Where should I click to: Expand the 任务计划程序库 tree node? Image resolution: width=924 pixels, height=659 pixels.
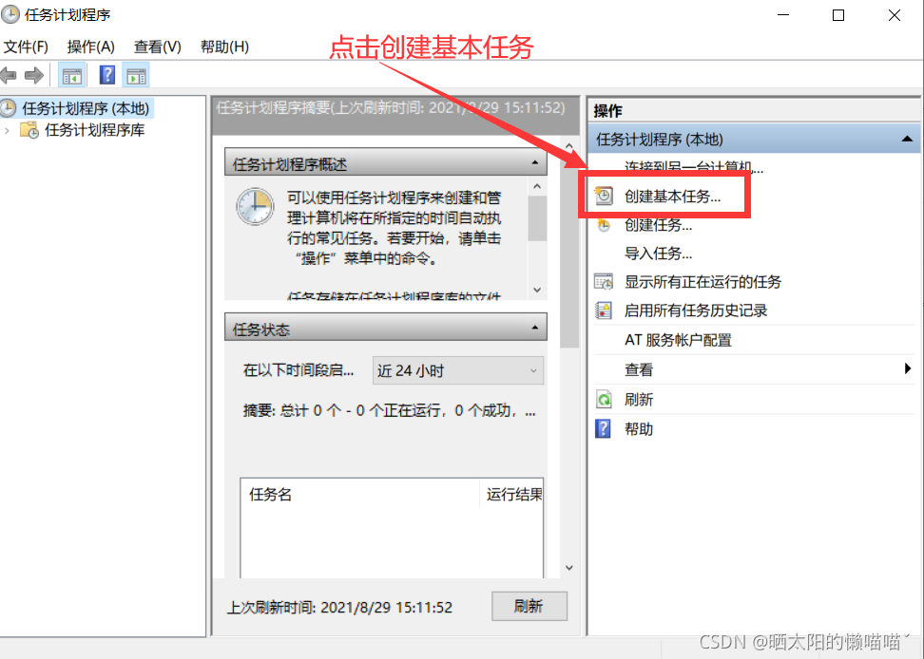[7, 130]
